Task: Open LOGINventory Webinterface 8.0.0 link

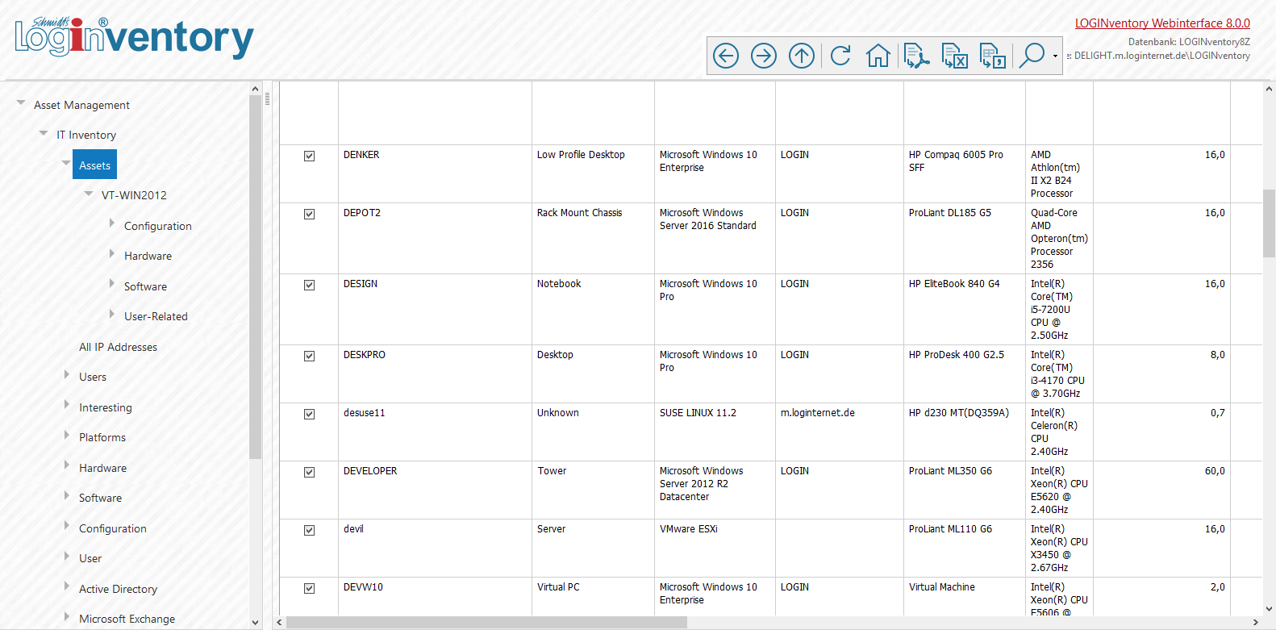Action: pyautogui.click(x=1162, y=23)
